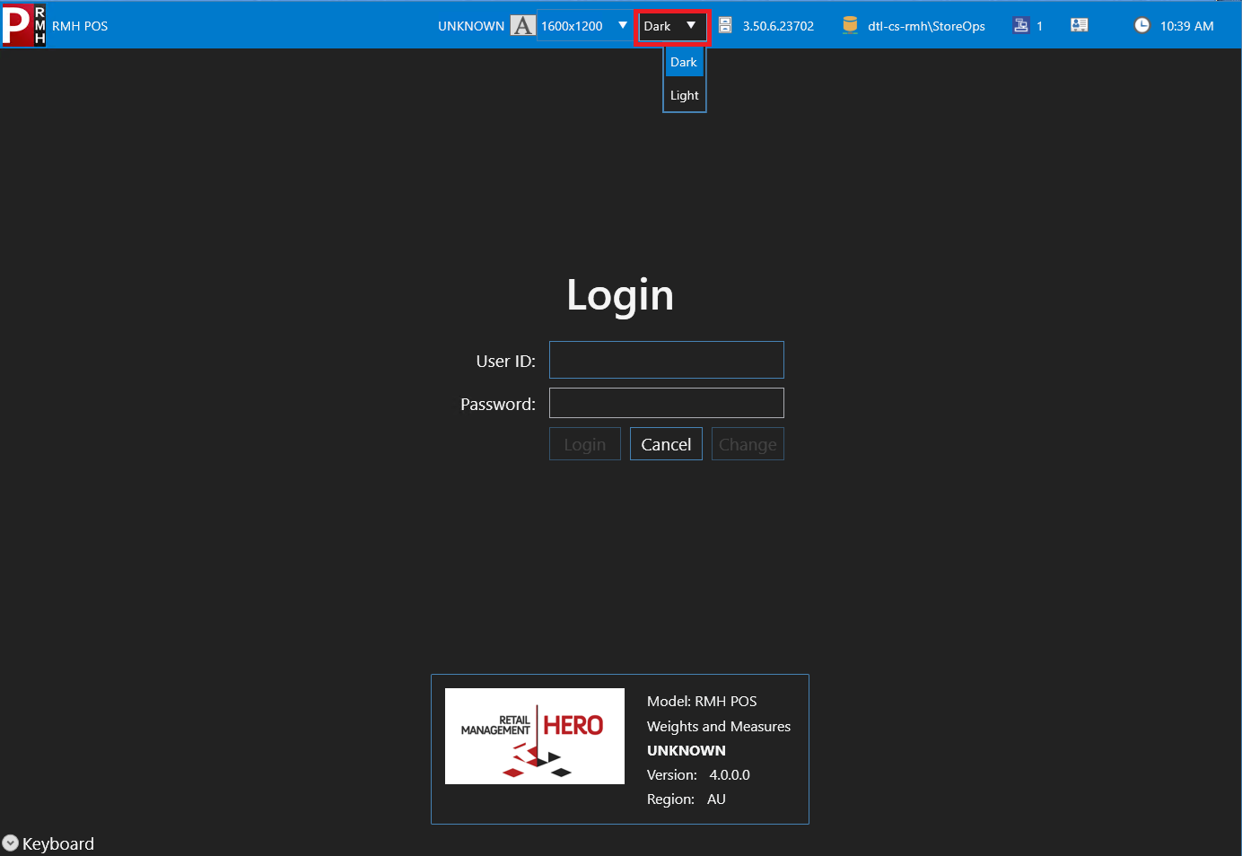
Task: Click Version: 4.0.0.0 text
Action: tap(698, 774)
